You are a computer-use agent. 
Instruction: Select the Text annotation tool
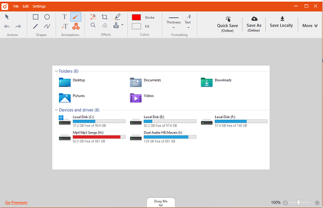tap(64, 17)
